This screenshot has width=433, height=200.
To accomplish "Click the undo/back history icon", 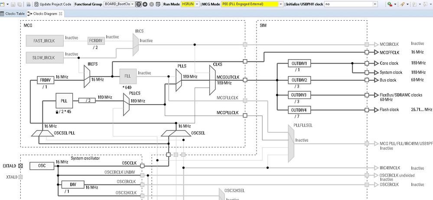I will tap(415, 4).
